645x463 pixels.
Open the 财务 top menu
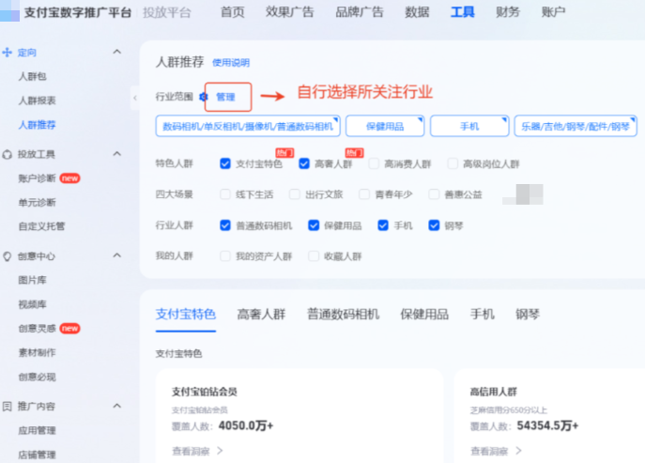tap(508, 12)
